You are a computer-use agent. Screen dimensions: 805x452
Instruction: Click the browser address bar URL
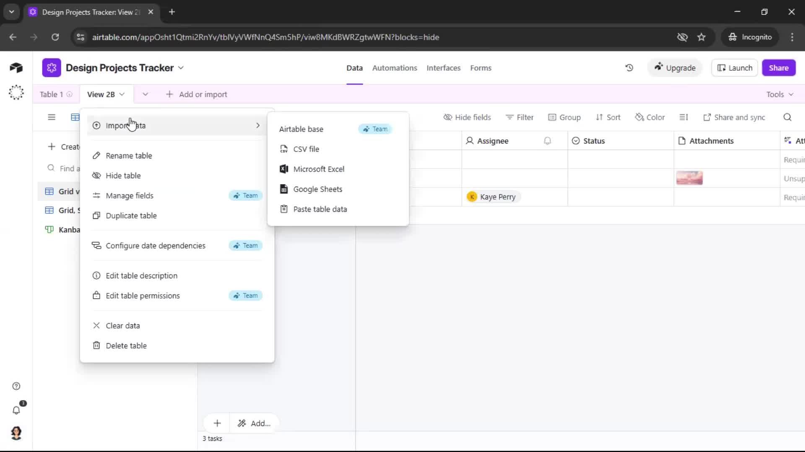pyautogui.click(x=265, y=37)
